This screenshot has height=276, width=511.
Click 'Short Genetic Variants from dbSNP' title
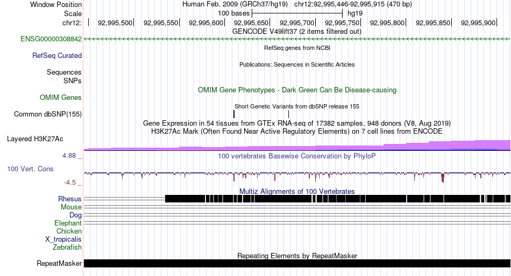pyautogui.click(x=297, y=106)
